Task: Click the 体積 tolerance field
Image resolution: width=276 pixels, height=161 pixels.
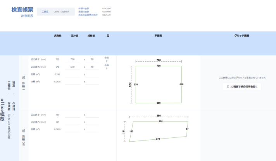Action: click(92, 82)
